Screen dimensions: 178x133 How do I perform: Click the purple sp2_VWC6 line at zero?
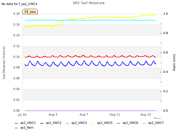[90, 111]
